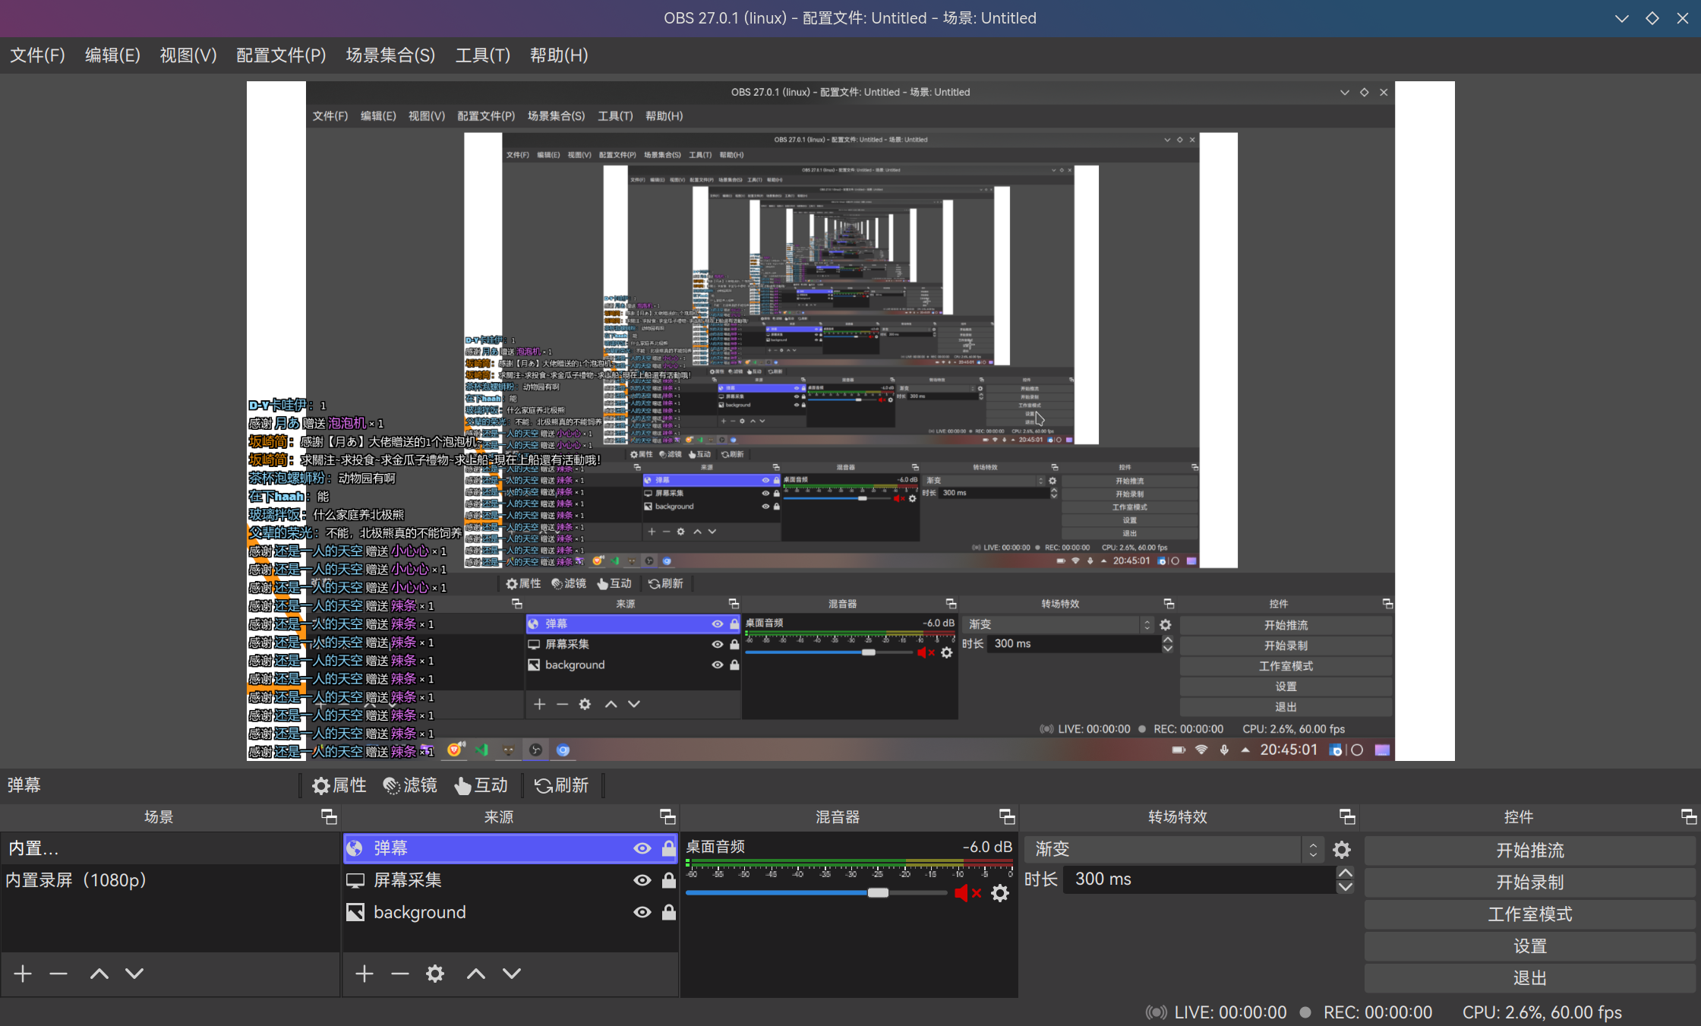Lock the background source
This screenshot has width=1701, height=1026.
[x=669, y=912]
